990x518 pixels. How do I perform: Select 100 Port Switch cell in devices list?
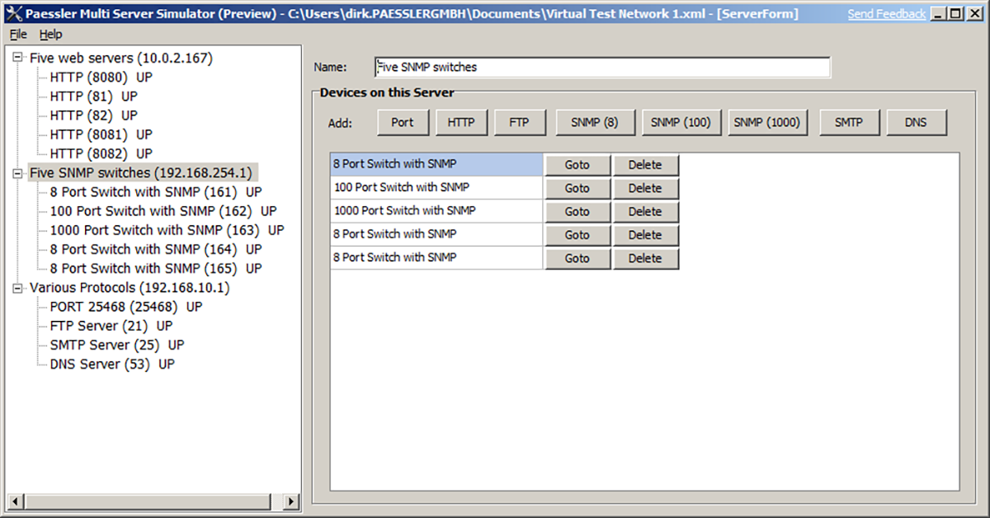(436, 188)
